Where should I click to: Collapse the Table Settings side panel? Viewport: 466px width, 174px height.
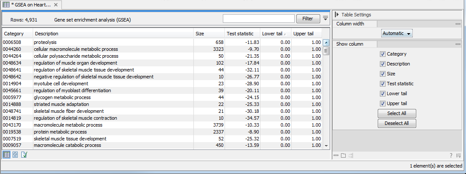tap(337, 15)
